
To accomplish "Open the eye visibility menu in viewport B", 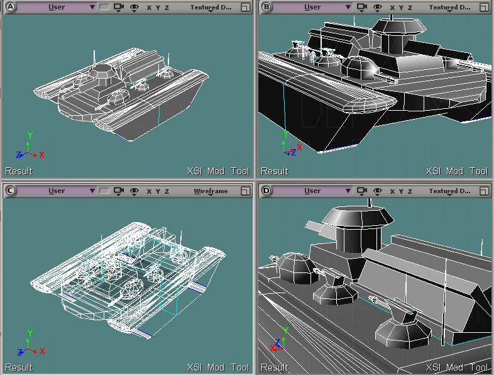I will point(378,8).
